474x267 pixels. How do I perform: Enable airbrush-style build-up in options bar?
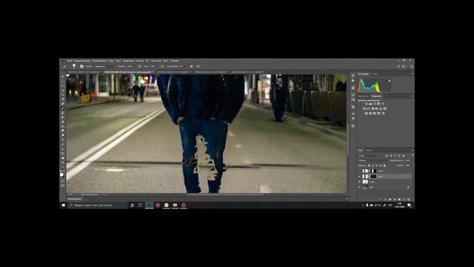(x=162, y=66)
